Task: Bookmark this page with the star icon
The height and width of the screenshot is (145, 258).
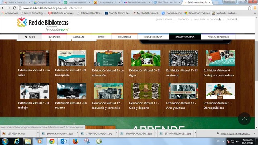Action: pyautogui.click(x=250, y=8)
